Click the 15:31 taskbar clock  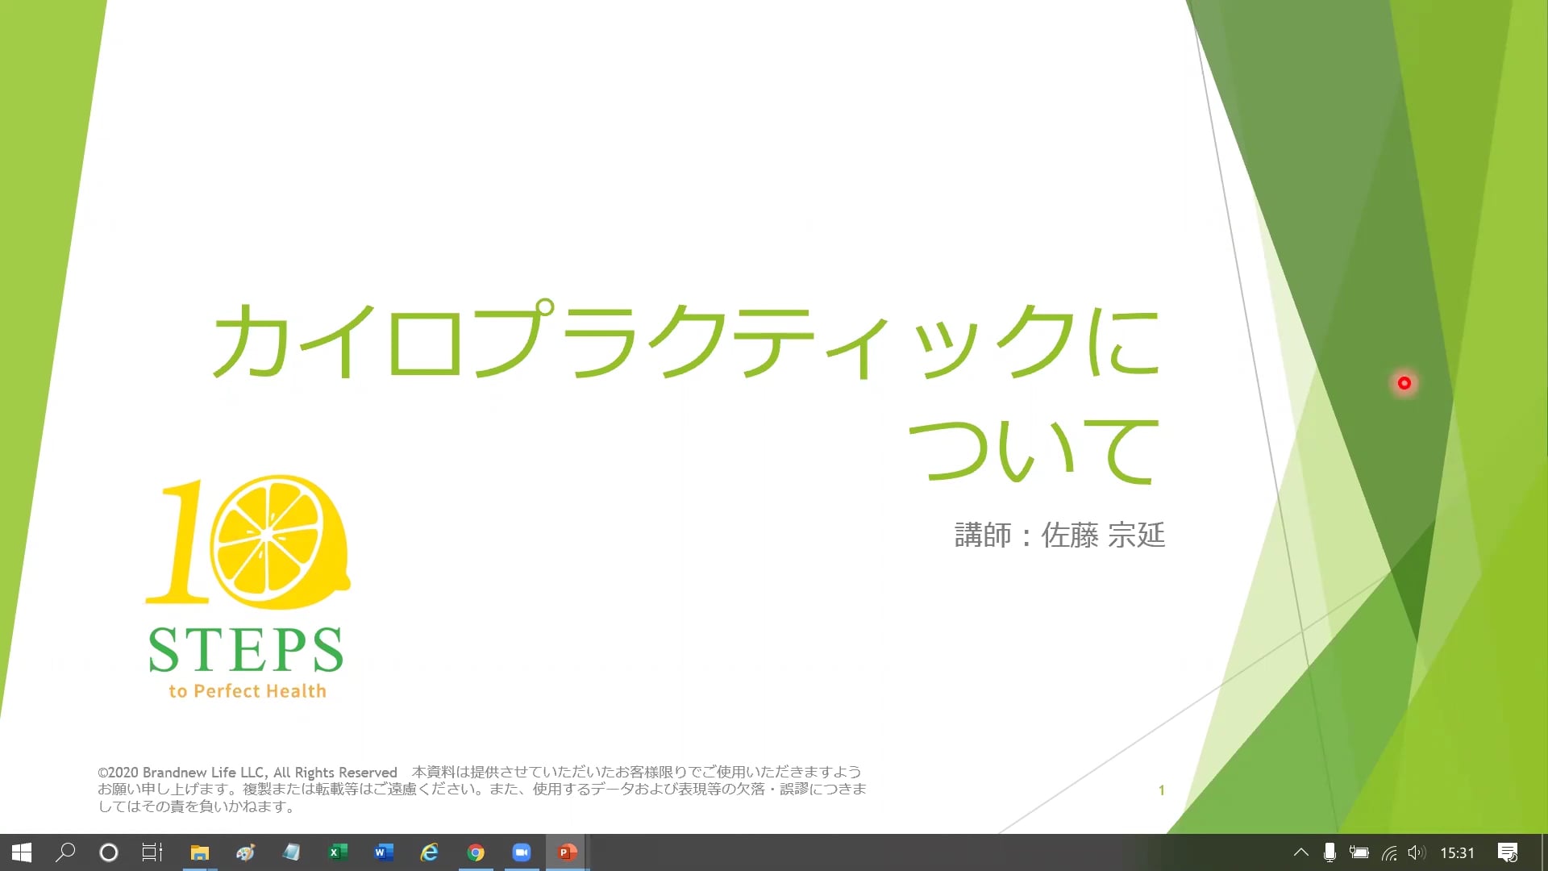click(x=1457, y=852)
